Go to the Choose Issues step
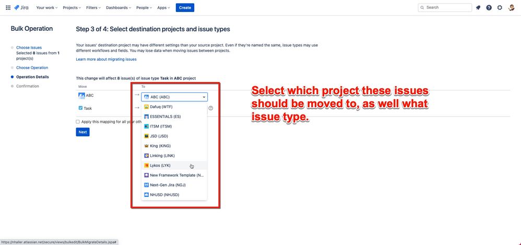The image size is (521, 245). 29,48
